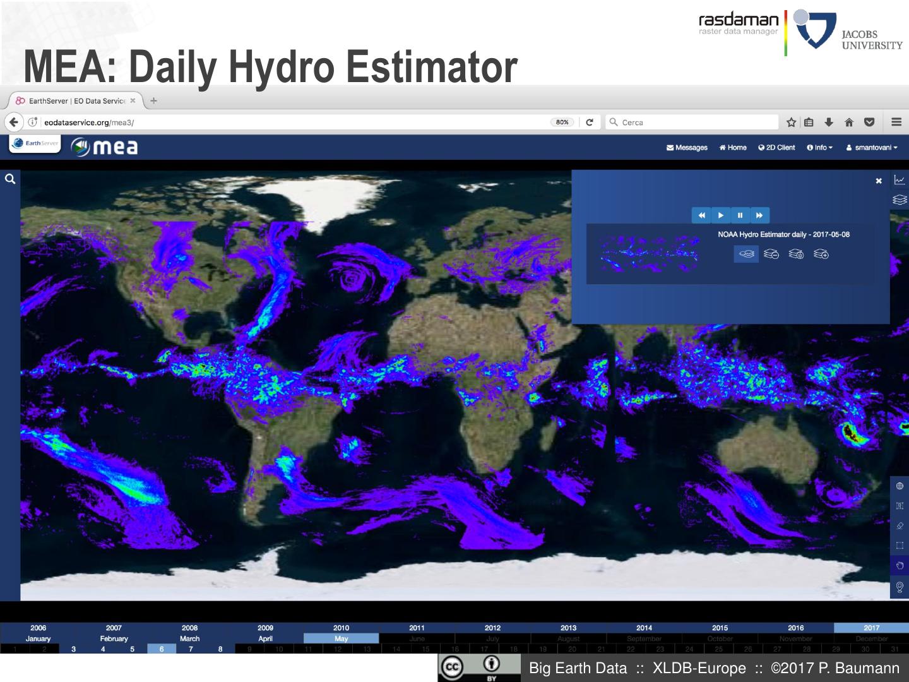The height and width of the screenshot is (682, 909).
Task: Select the point-in-box selection tool
Action: (x=900, y=506)
